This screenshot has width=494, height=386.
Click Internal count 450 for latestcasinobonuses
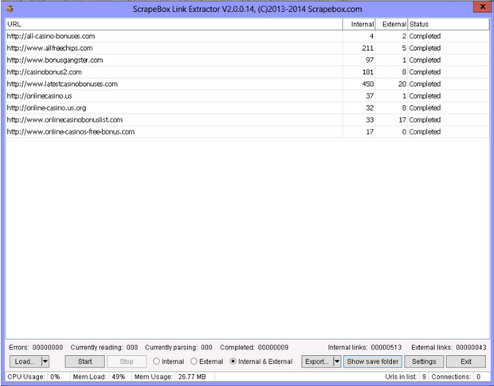pyautogui.click(x=367, y=84)
